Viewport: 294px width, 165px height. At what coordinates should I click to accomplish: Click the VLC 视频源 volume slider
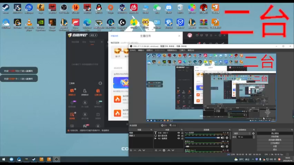[x=202, y=138]
